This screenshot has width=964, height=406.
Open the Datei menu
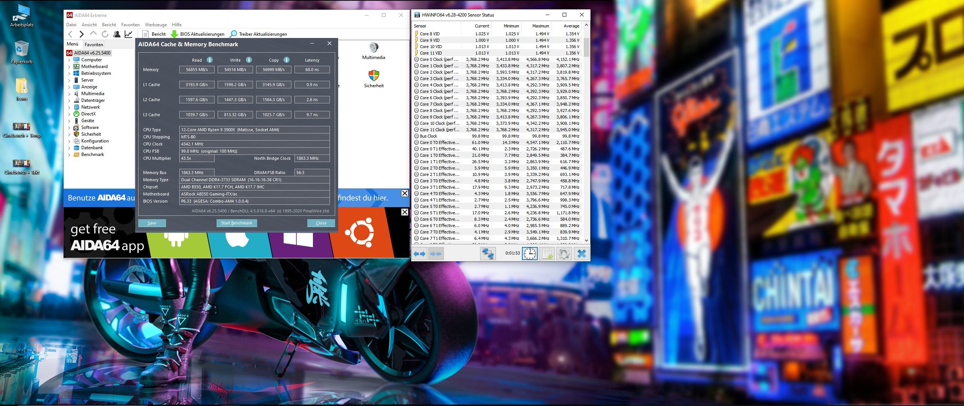[71, 25]
